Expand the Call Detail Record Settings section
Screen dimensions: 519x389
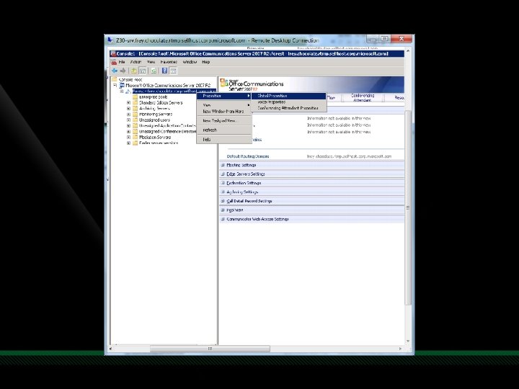point(223,201)
